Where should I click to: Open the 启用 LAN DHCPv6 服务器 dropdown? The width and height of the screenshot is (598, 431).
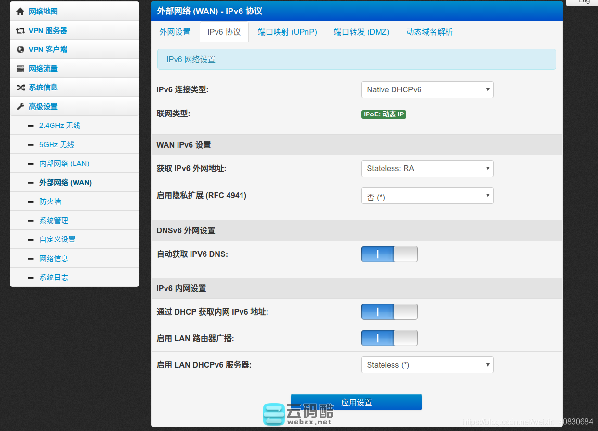click(x=427, y=365)
